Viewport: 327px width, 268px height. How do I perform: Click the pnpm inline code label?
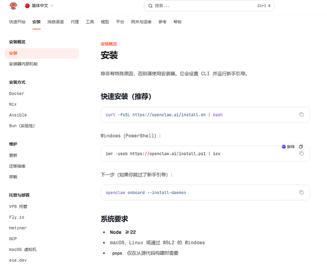click(117, 253)
